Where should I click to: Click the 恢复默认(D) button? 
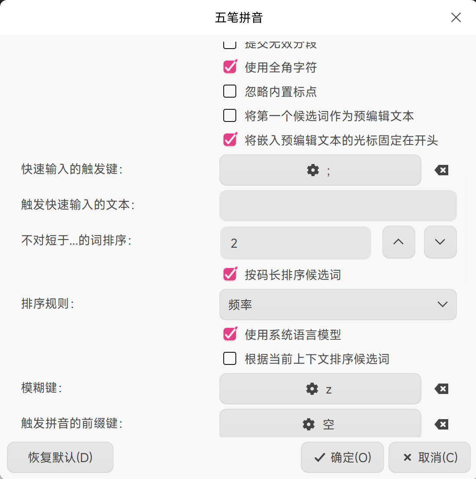60,457
